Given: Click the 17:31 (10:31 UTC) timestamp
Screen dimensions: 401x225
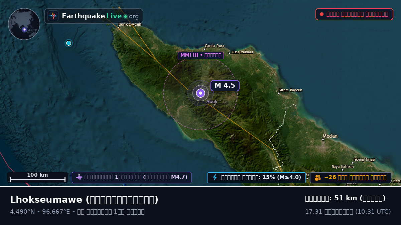Looking at the screenshot, I should [x=348, y=212].
